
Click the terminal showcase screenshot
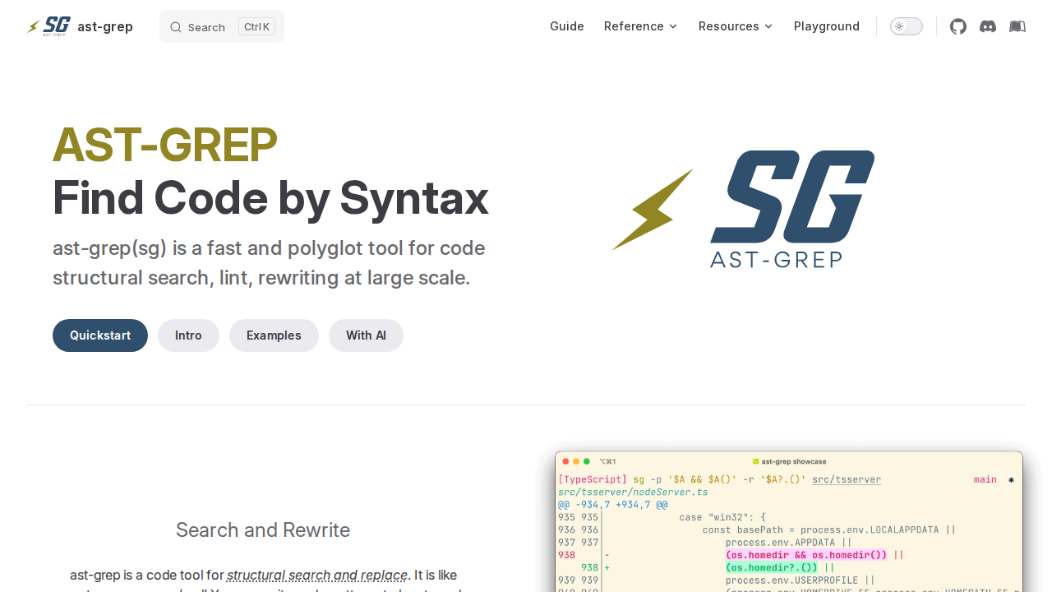pyautogui.click(x=789, y=526)
